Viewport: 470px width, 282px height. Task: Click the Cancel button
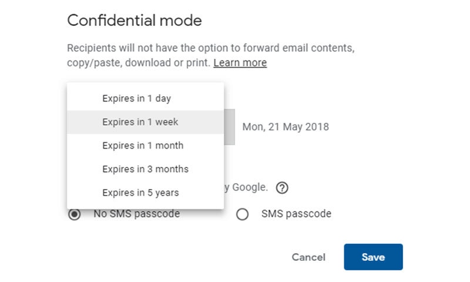[308, 257]
